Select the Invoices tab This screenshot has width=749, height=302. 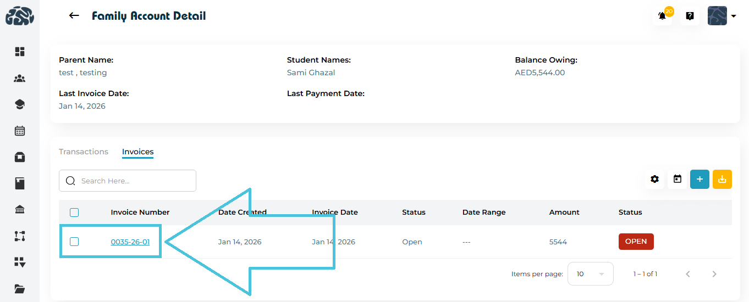click(137, 152)
